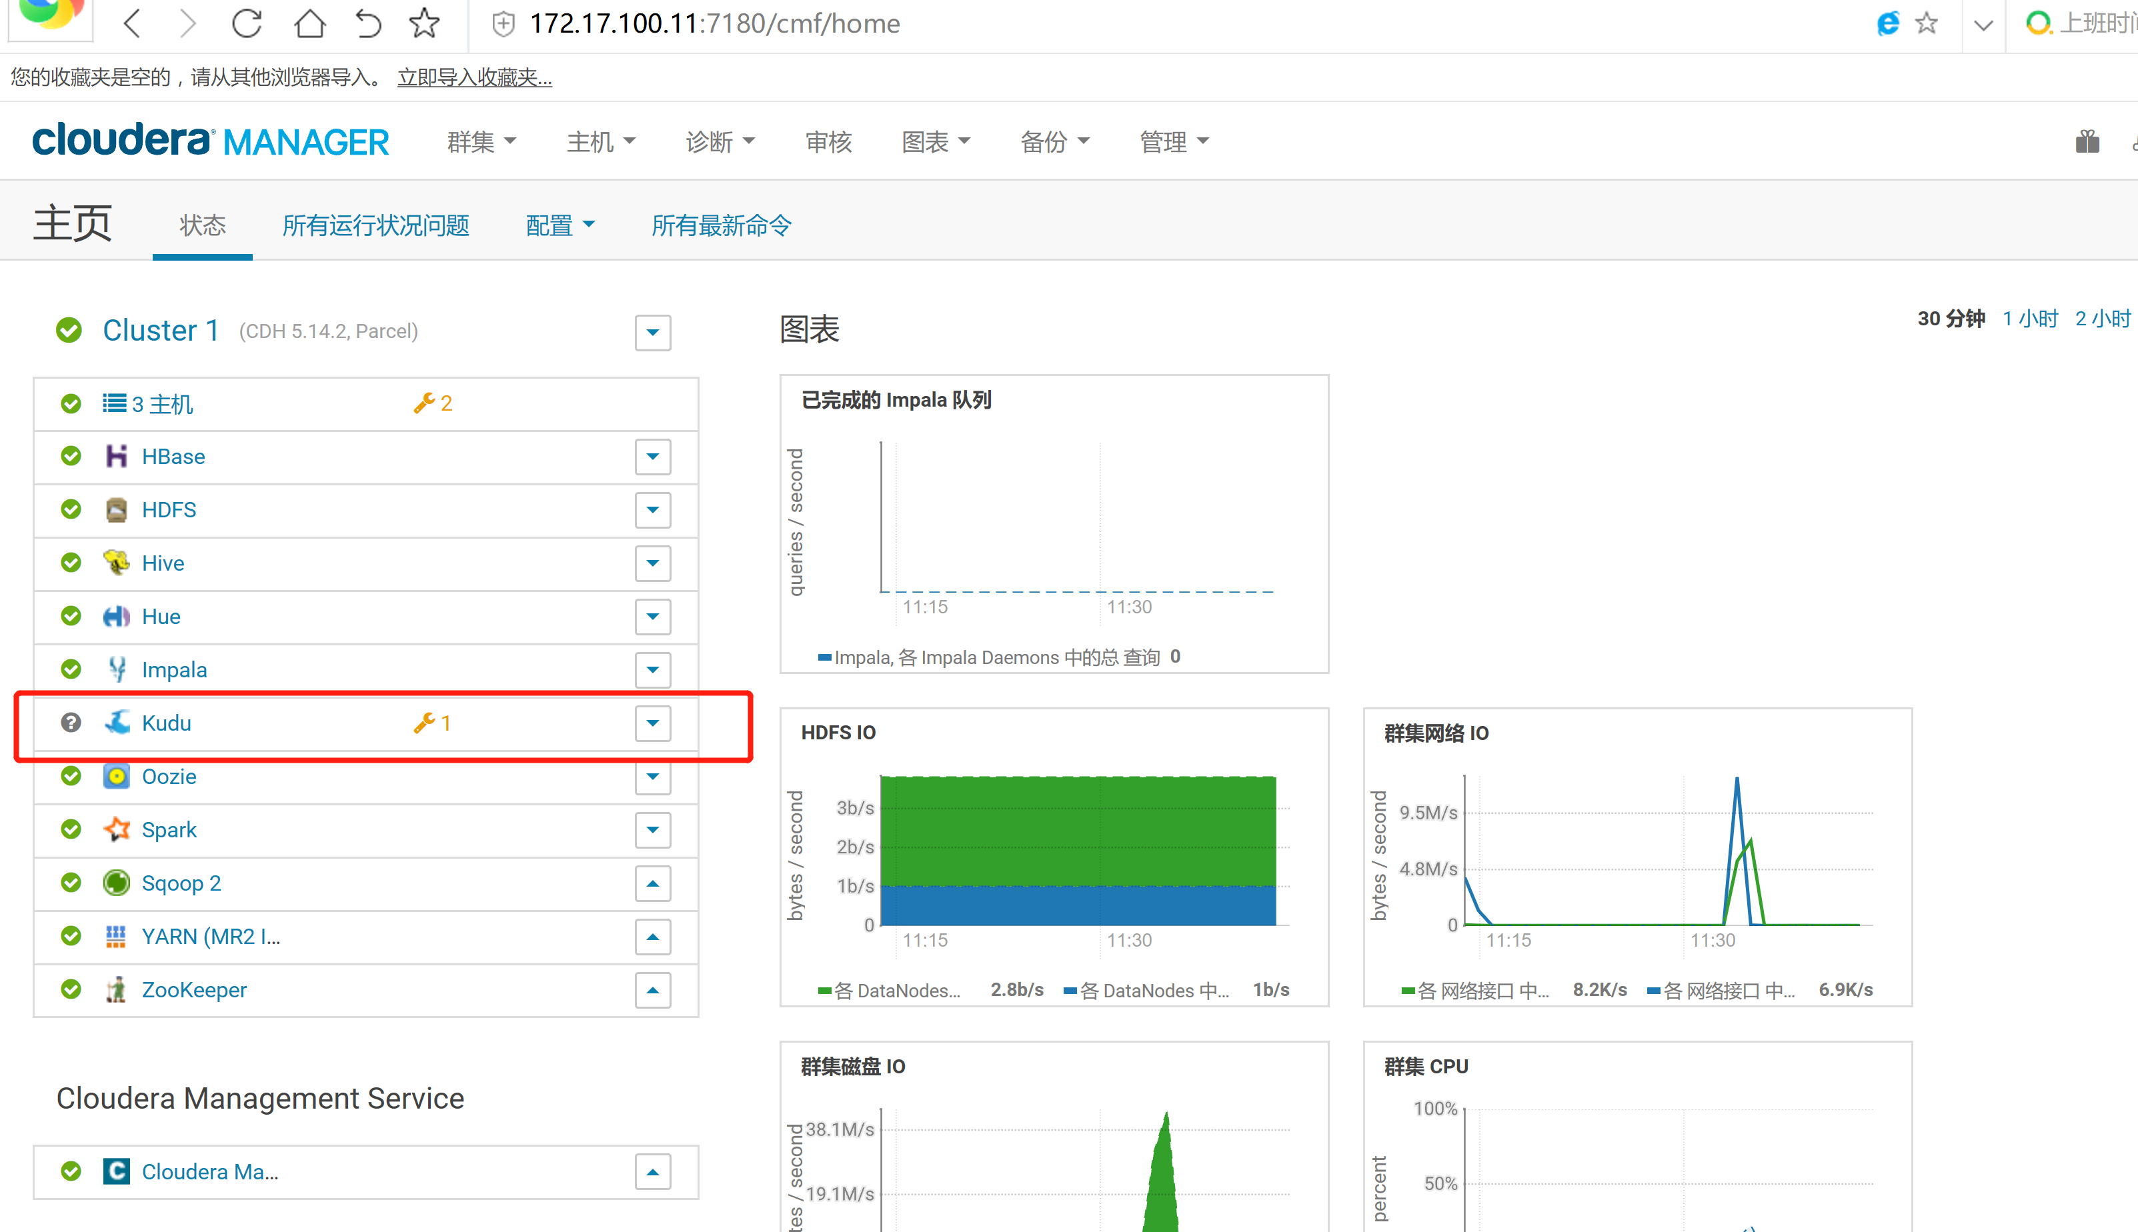Click the undo/restore tab icon

(367, 23)
